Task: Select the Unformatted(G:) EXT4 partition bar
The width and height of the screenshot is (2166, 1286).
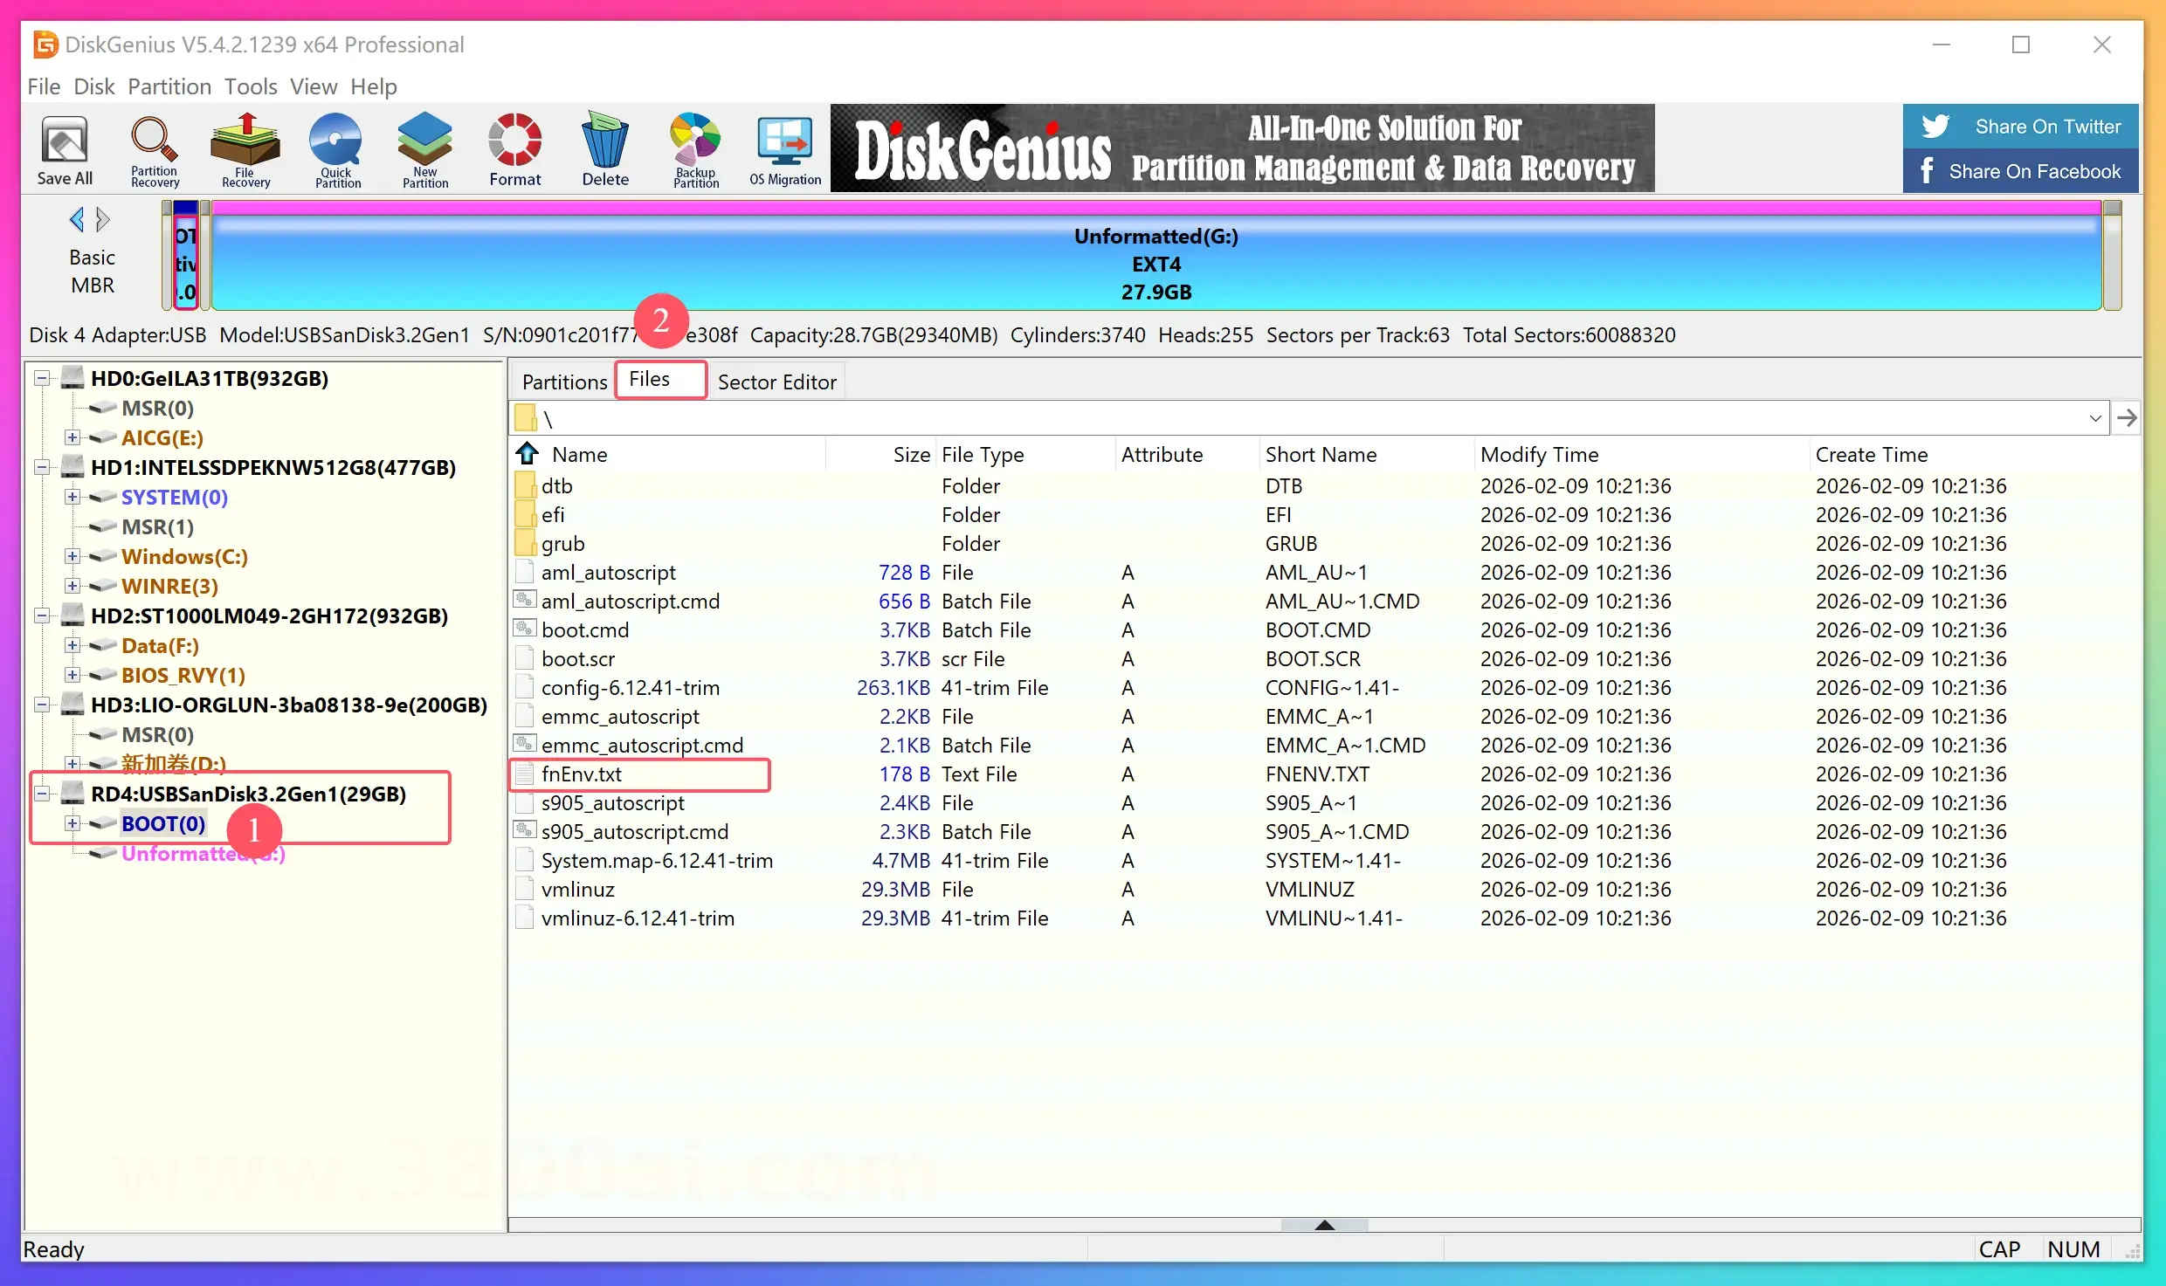Action: [1155, 264]
